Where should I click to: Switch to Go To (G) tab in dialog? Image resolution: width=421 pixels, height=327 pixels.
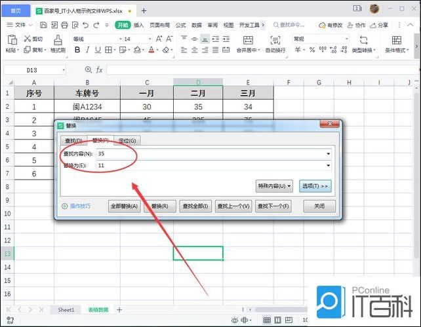pos(127,141)
